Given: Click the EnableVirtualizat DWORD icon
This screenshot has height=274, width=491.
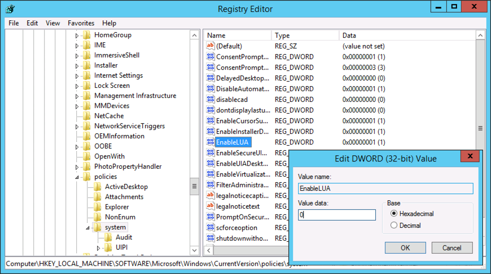Looking at the screenshot, I should tap(211, 174).
